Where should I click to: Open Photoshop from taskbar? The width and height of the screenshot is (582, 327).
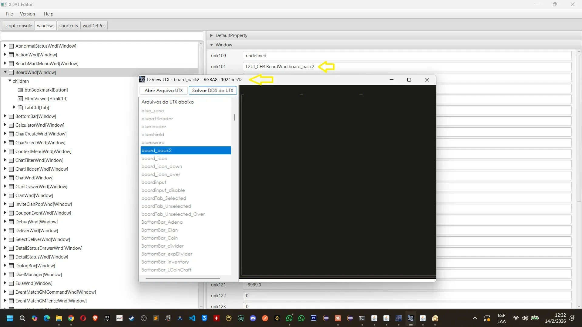[314, 318]
